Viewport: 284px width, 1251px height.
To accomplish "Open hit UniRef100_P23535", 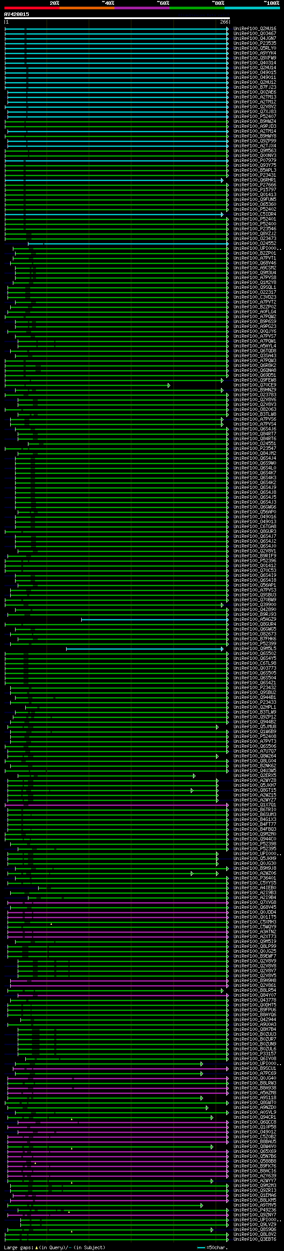I will pos(255,43).
